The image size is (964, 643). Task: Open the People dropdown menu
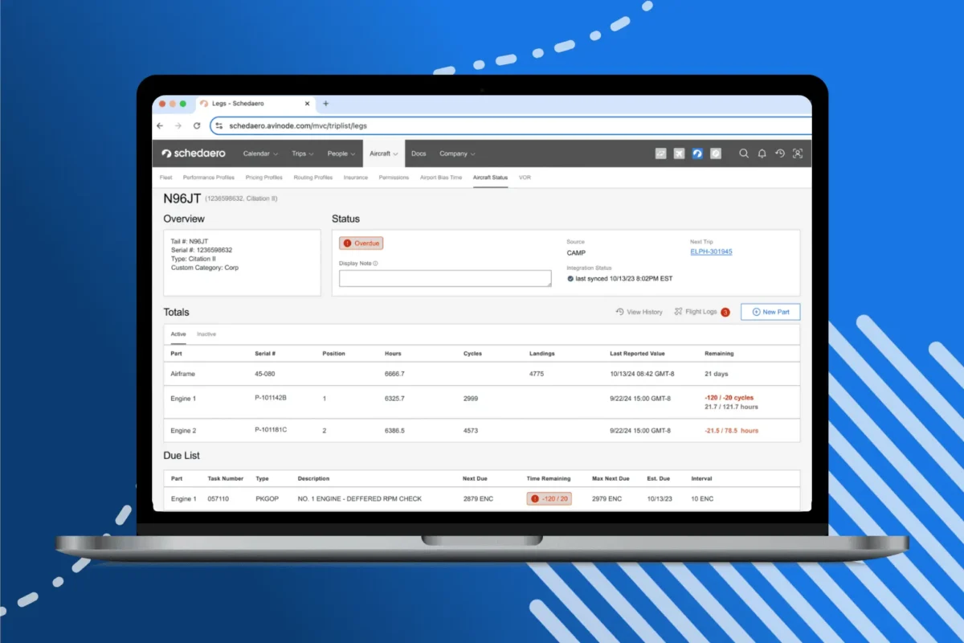[341, 154]
